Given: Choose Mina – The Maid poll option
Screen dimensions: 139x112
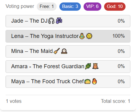Looking at the screenshot, I should tap(68, 51).
